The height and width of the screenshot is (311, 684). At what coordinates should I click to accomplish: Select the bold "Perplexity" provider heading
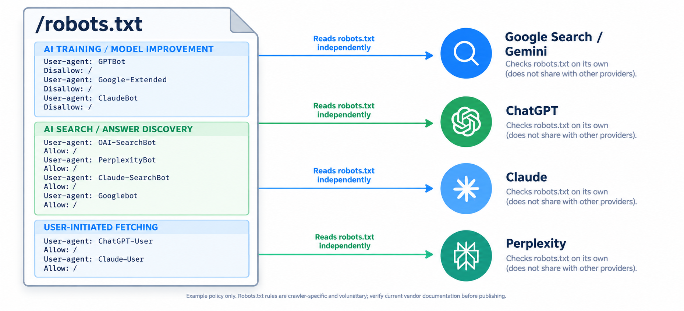tap(536, 244)
